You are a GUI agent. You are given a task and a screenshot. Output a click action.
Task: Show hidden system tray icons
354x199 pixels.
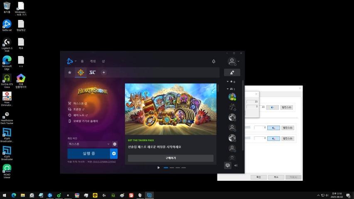coord(318,195)
